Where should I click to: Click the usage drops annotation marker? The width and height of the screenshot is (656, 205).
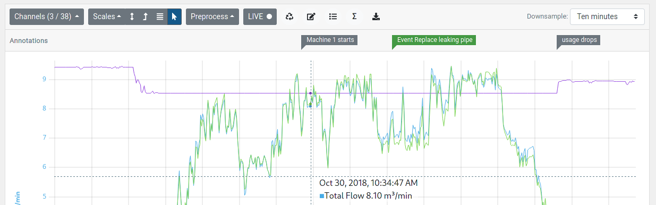(579, 40)
